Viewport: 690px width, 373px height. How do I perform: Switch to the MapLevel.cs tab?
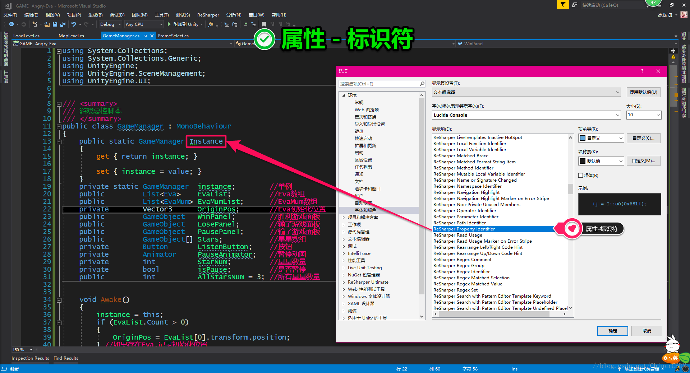[x=71, y=36]
